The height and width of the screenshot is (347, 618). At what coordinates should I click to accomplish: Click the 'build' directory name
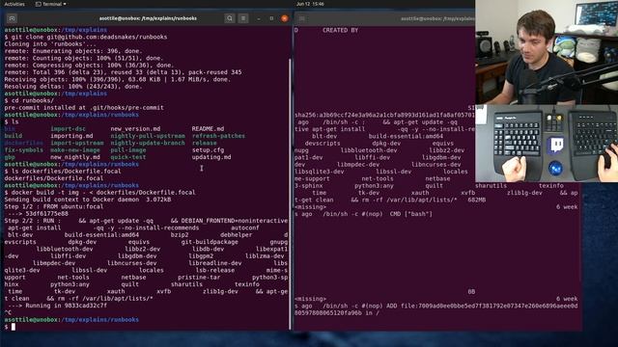tap(13, 136)
